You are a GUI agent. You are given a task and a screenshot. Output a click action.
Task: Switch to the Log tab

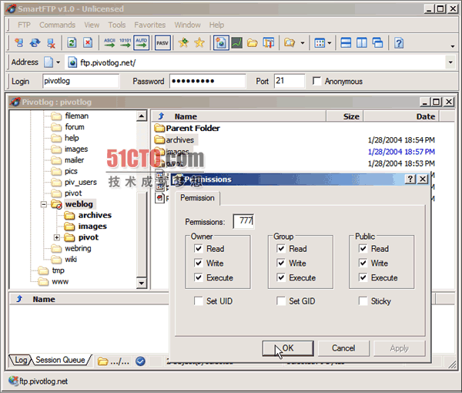(21, 360)
